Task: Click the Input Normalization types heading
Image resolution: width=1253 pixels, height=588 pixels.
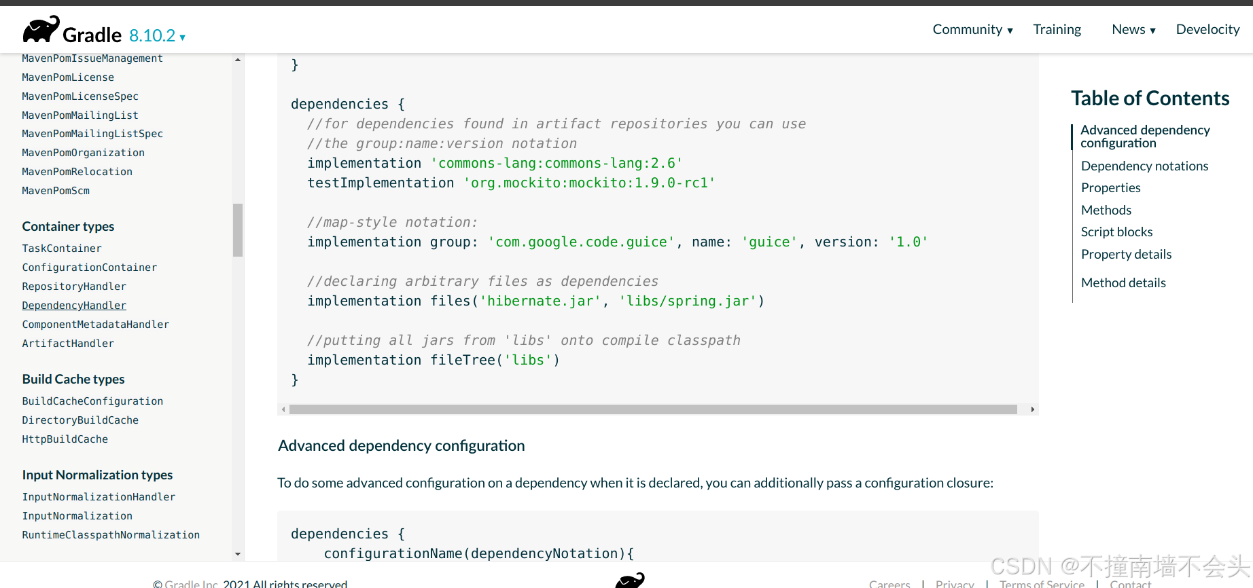Action: coord(97,475)
